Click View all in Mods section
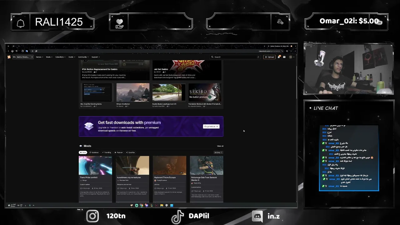 [220, 146]
